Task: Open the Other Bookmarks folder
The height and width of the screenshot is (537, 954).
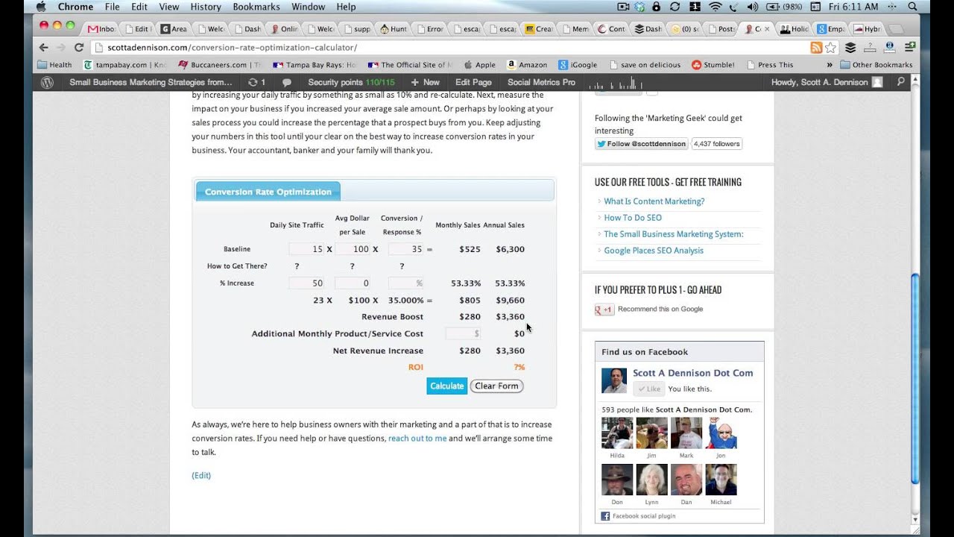Action: coord(876,65)
